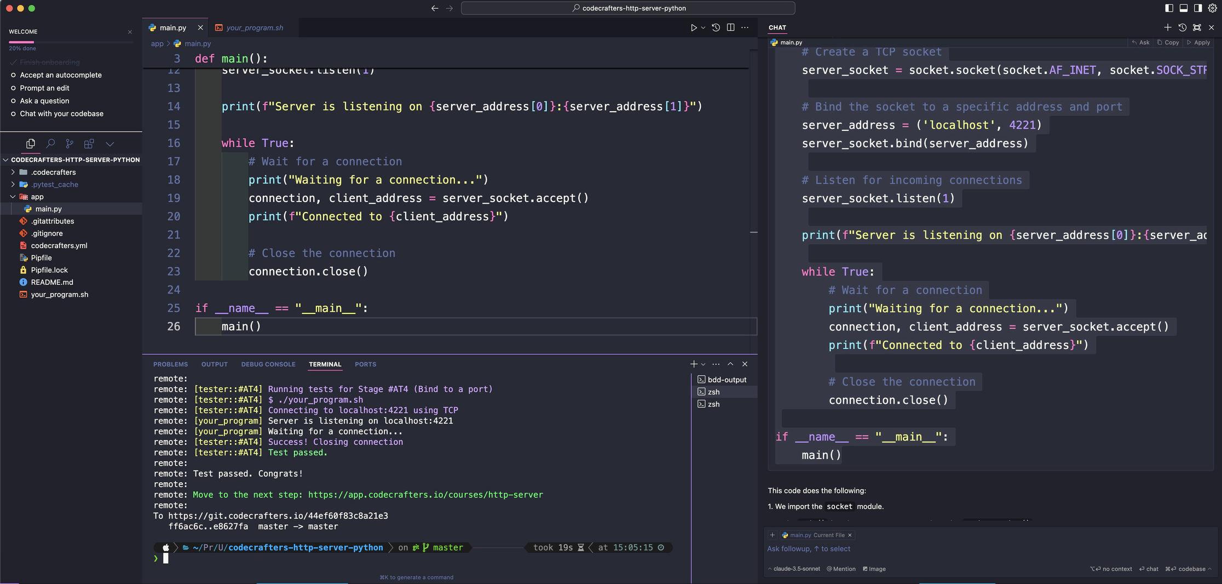1222x584 pixels.
Task: Switch to the your_program.sh tab
Action: 254,28
